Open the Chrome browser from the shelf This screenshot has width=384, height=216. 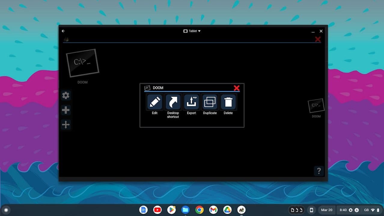(200, 210)
